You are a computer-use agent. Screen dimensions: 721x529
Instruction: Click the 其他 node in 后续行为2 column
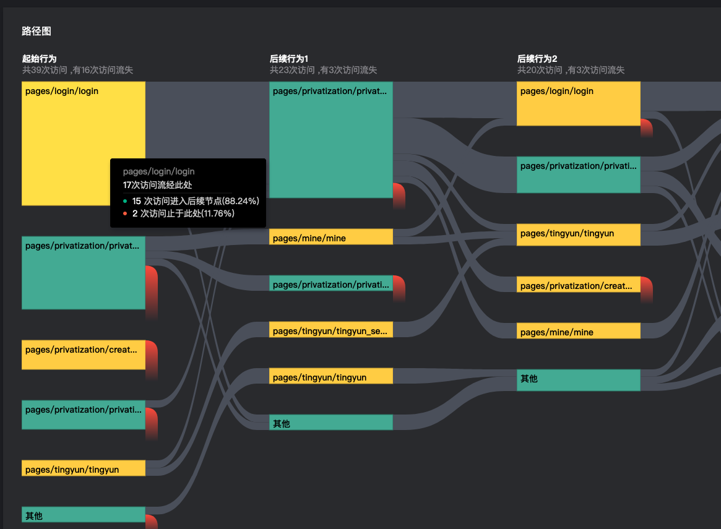578,380
